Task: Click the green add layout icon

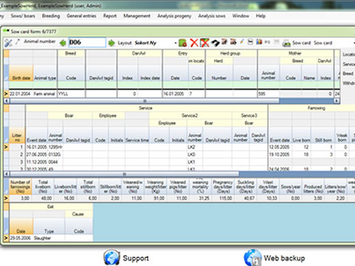Action: [x=183, y=43]
